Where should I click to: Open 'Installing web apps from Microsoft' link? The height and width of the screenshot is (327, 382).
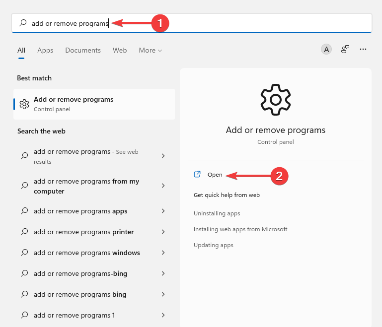[x=240, y=229]
